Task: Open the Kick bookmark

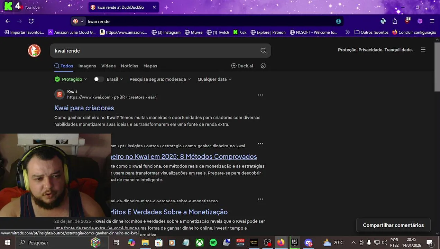Action: tap(240, 32)
